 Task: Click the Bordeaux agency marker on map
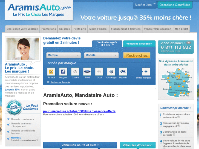click(x=171, y=87)
